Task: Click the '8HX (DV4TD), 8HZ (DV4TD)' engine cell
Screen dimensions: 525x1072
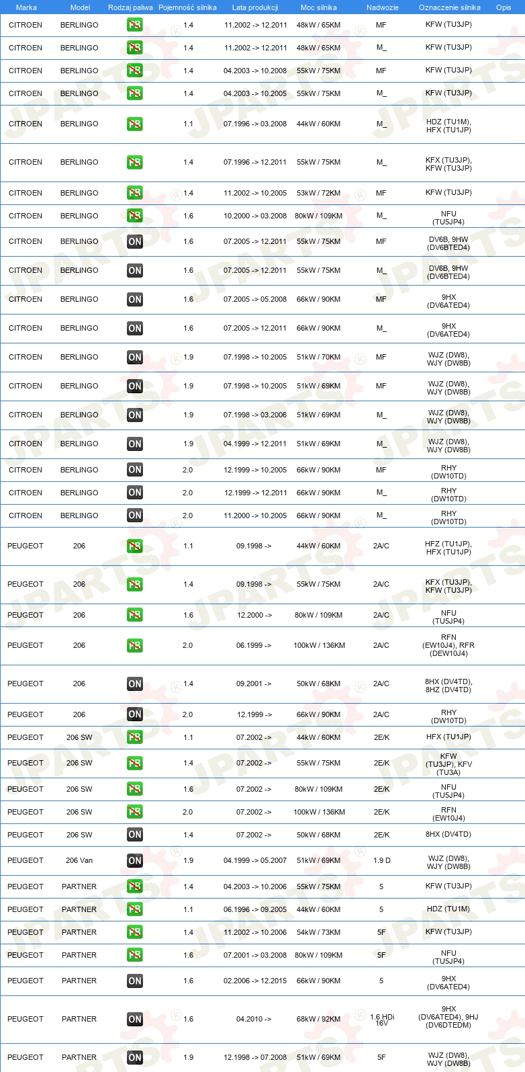Action: (448, 686)
